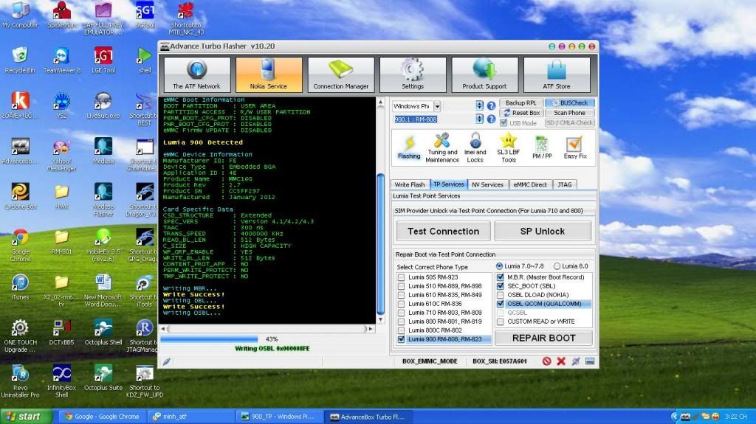Select the Flashing tool icon
This screenshot has height=424, width=756.
(x=409, y=147)
